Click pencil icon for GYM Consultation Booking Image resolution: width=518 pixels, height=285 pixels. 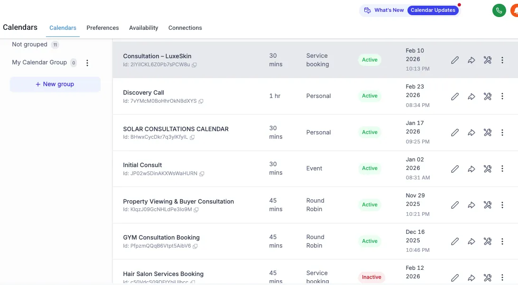pyautogui.click(x=455, y=241)
